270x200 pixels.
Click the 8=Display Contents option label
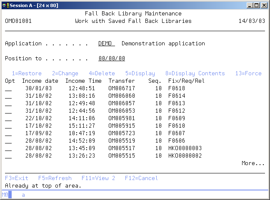(195, 74)
